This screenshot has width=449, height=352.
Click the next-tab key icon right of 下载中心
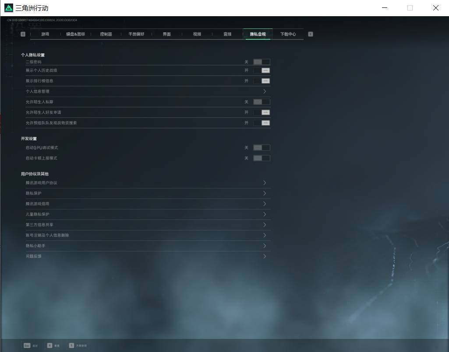[311, 34]
